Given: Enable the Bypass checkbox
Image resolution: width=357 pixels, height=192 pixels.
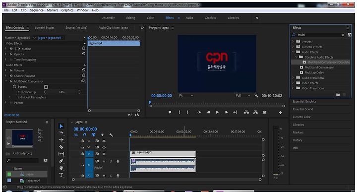Looking at the screenshot, I should [46, 87].
